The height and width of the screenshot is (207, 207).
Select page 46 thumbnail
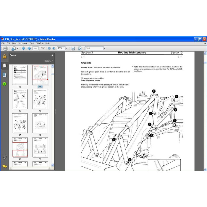[40, 99]
